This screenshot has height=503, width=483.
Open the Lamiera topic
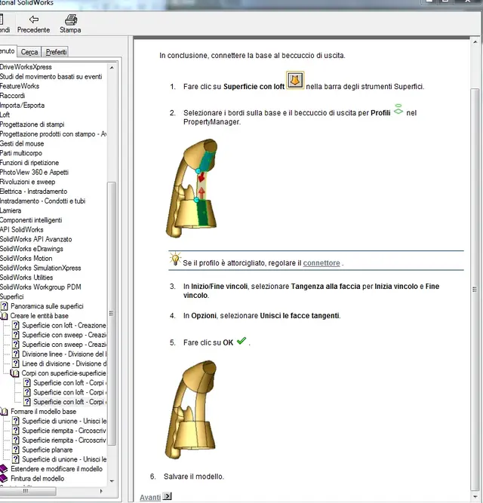point(11,210)
